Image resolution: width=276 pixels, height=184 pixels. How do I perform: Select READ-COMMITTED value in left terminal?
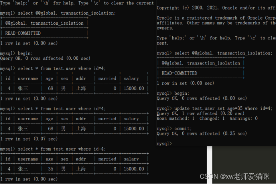(x=23, y=33)
